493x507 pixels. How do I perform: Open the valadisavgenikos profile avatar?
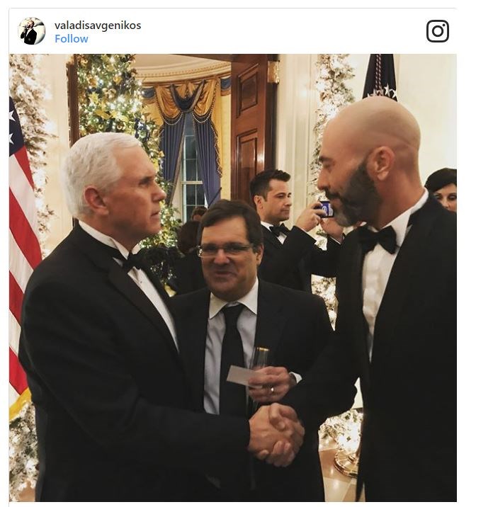pyautogui.click(x=32, y=31)
